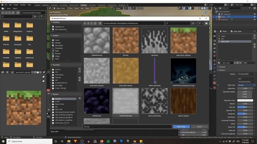Viewport: 257px width, 144px height.
Task: Open Downloads in System list
Action: [59, 48]
